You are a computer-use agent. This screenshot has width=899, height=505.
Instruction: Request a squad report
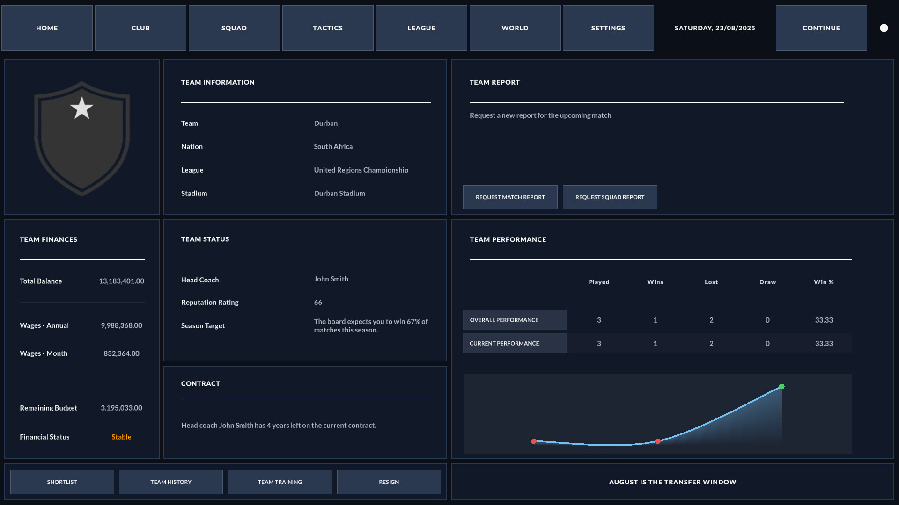point(610,197)
